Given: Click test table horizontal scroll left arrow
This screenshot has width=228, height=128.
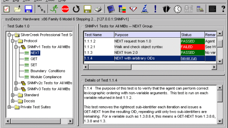Looking at the screenshot, I should pos(86,67).
